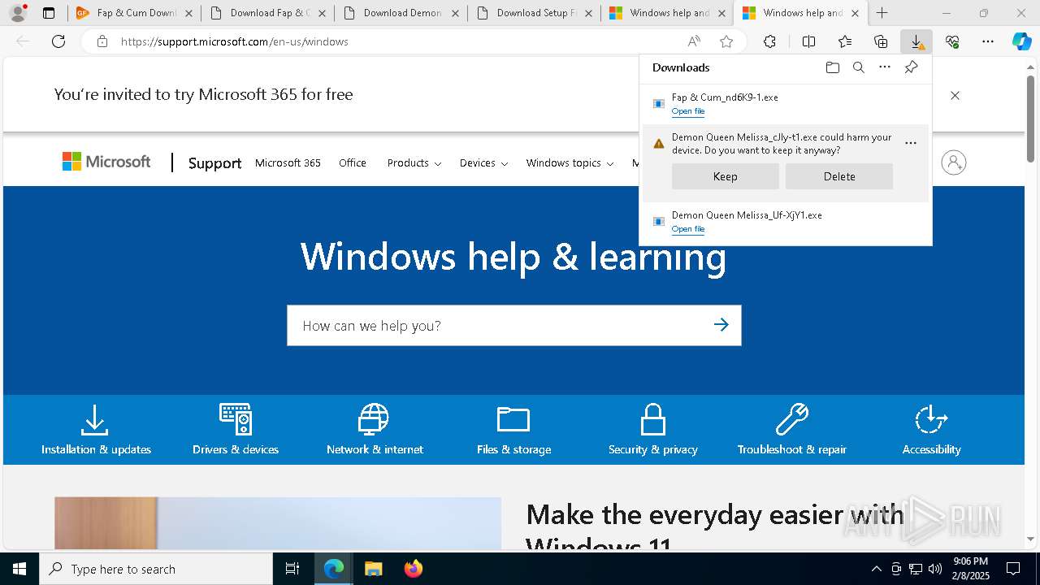Keep the flagged Demon Queen download
Viewport: 1040px width, 585px height.
click(x=725, y=176)
